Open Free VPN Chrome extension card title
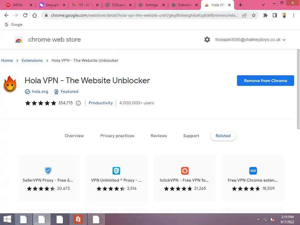Screen dimensions: 300x225 tap(253, 180)
